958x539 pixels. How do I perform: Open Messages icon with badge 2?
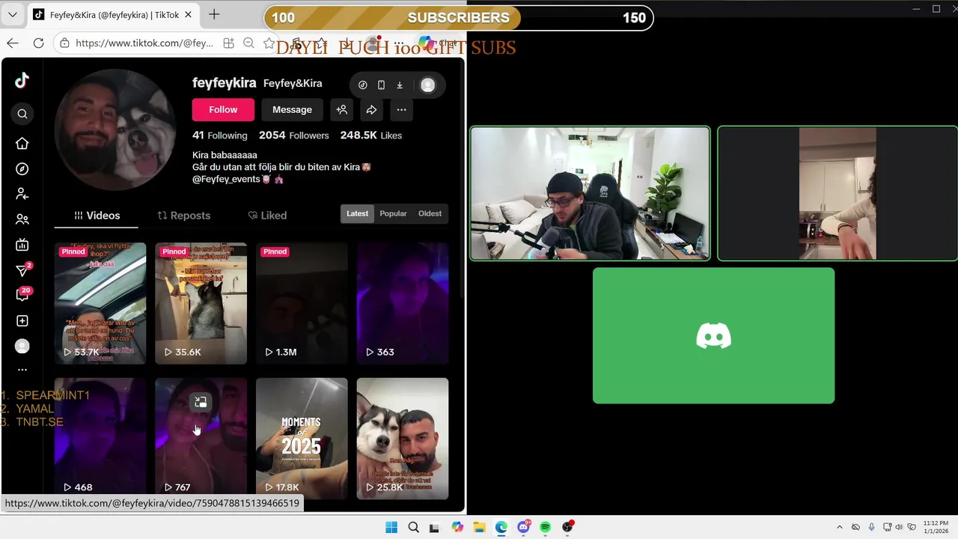tap(22, 270)
